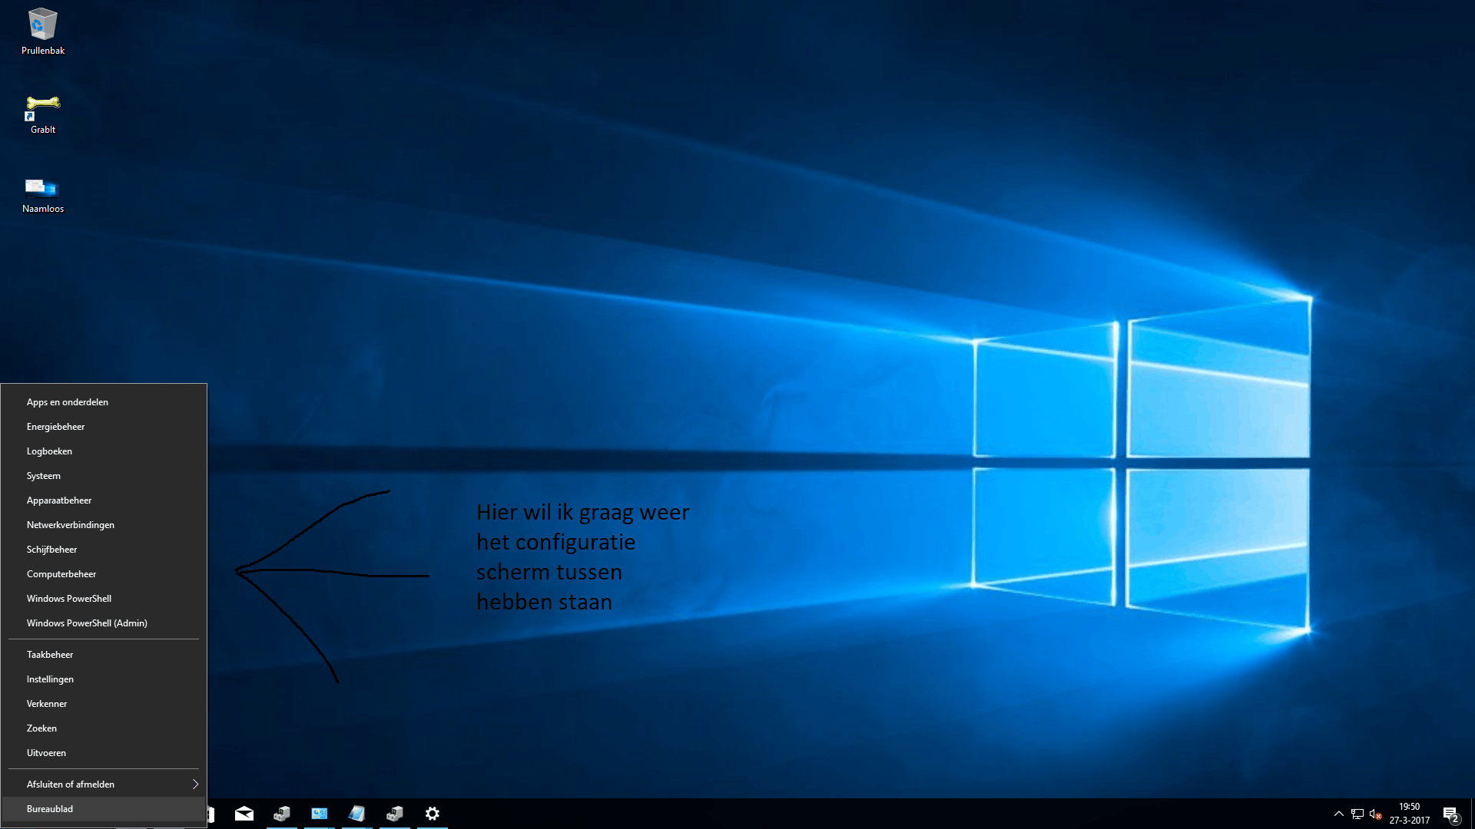This screenshot has height=829, width=1475.
Task: Select the Naamloos desktop icon
Action: tap(42, 193)
